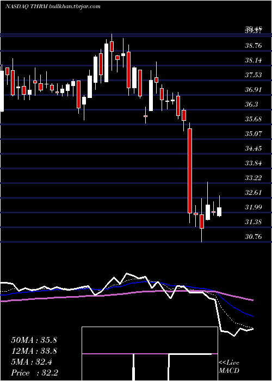Click the 32.61 price axis label

254,193
